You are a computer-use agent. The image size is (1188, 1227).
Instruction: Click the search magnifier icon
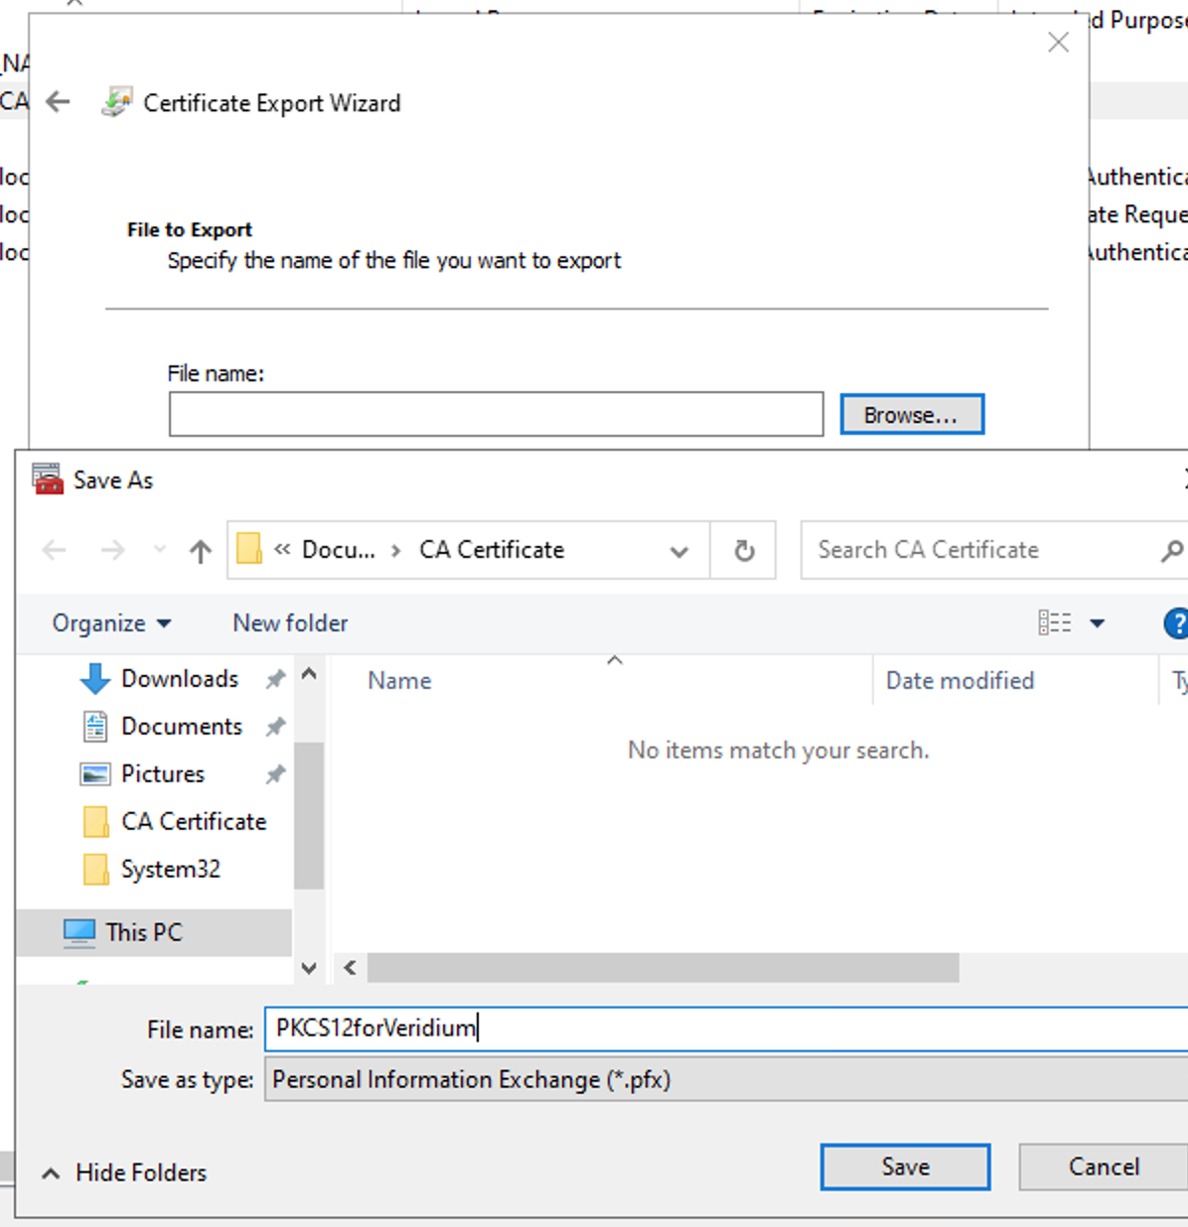[1171, 551]
